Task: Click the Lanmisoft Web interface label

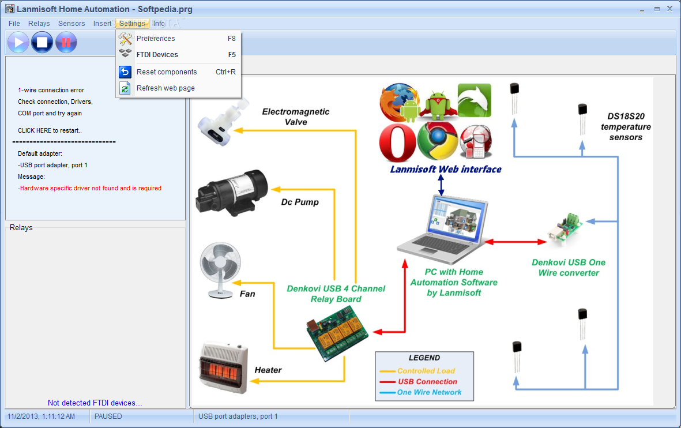Action: [x=446, y=170]
